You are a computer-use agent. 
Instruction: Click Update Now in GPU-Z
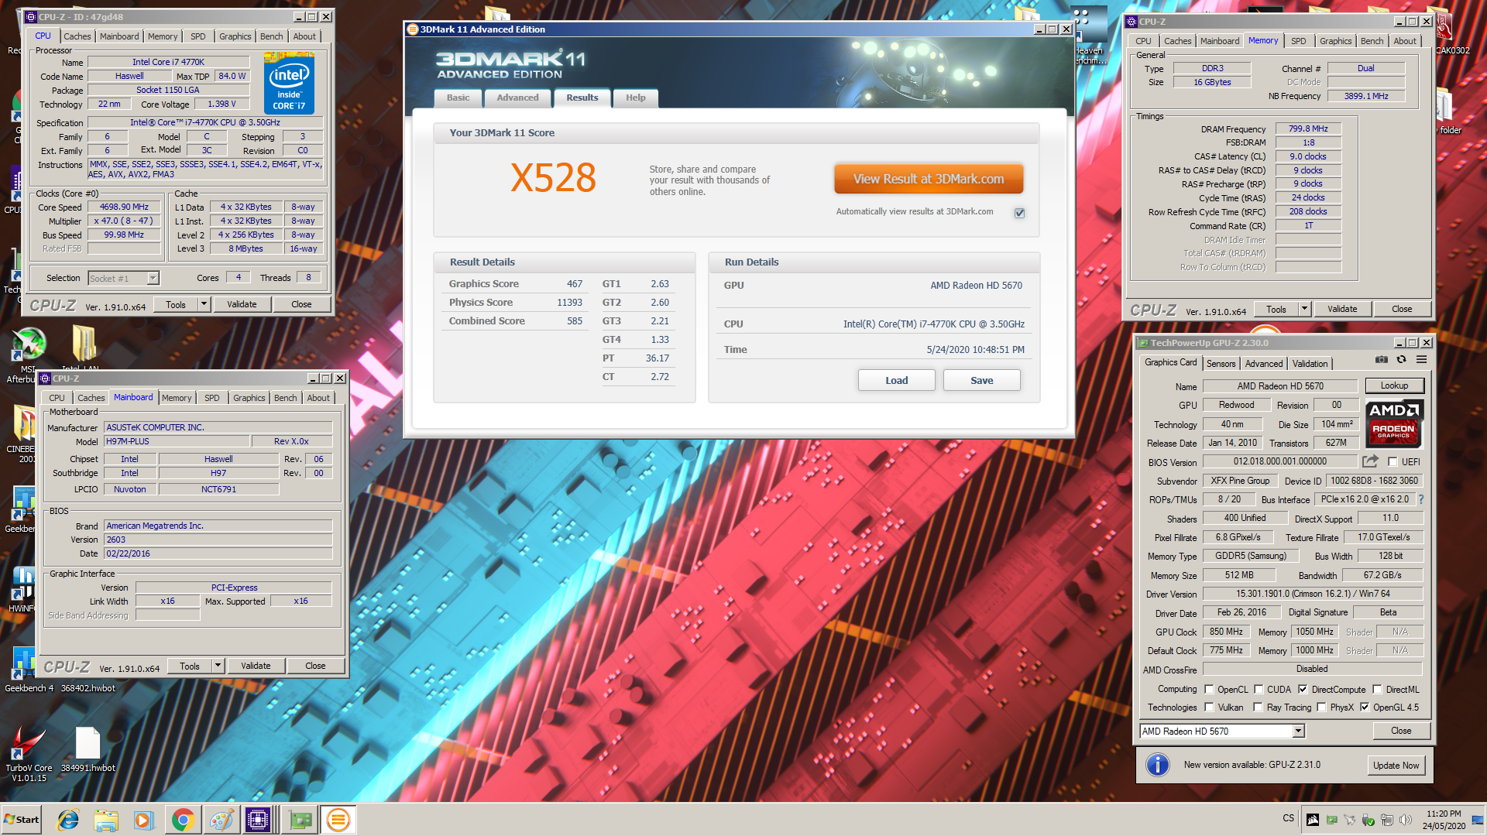click(x=1396, y=766)
